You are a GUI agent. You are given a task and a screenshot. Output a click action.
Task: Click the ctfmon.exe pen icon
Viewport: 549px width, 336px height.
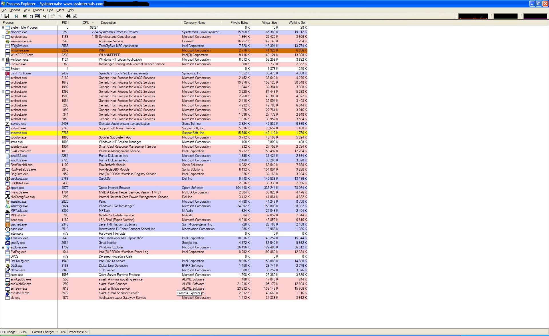[x=8, y=270]
